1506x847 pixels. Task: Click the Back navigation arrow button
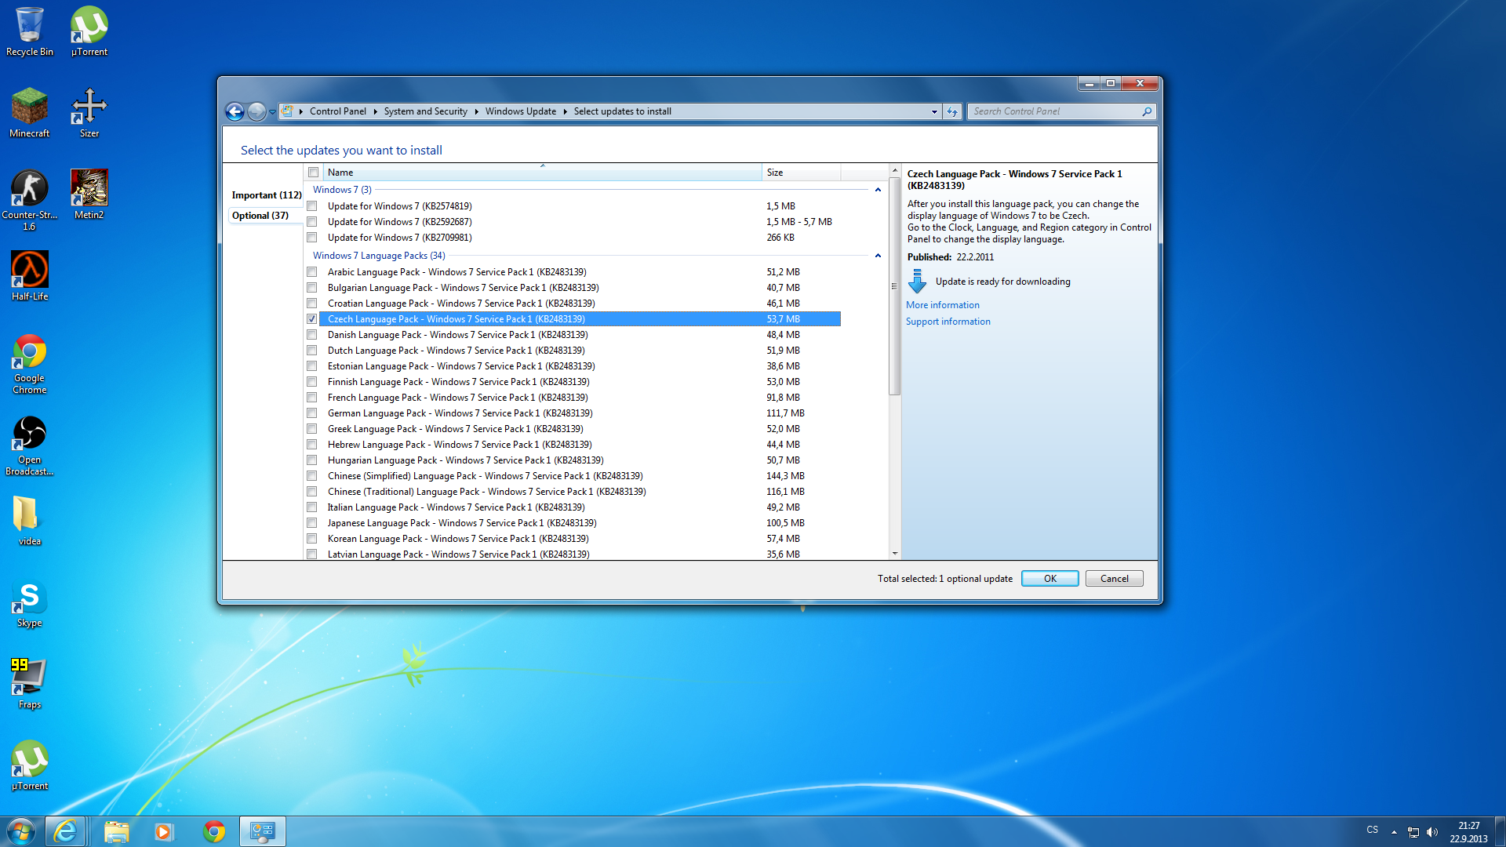coord(235,111)
